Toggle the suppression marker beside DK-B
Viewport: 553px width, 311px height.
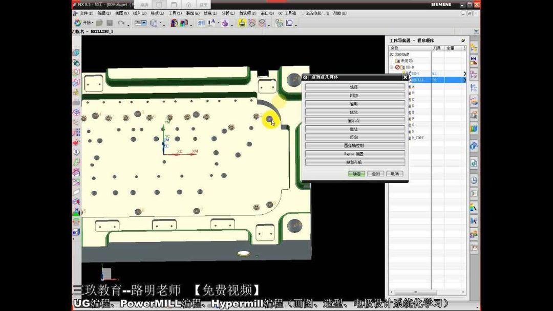(397, 67)
